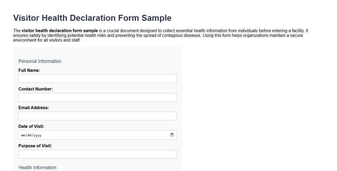Image resolution: width=337 pixels, height=171 pixels.
Task: Click the Date of Visit label
Action: tap(31, 126)
